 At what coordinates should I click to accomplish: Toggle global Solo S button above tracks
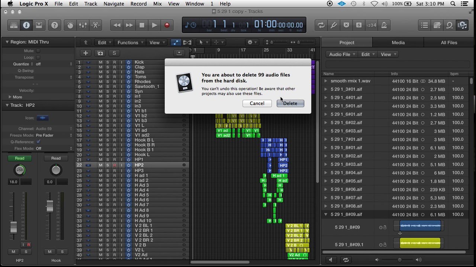114,53
